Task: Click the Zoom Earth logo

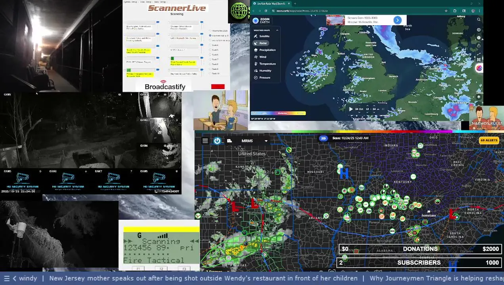Action: point(262,21)
